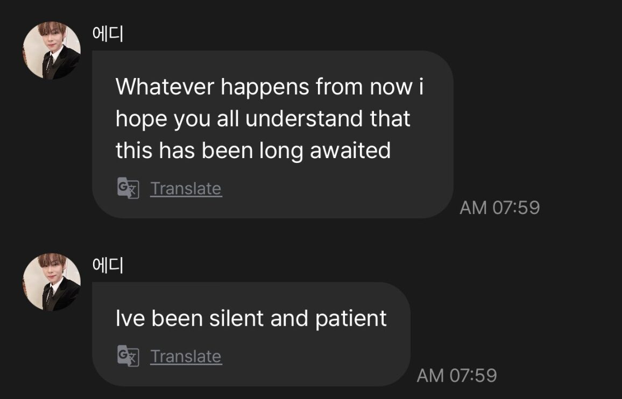Tap the word "understand" in the message
This screenshot has width=622, height=399.
[x=305, y=119]
